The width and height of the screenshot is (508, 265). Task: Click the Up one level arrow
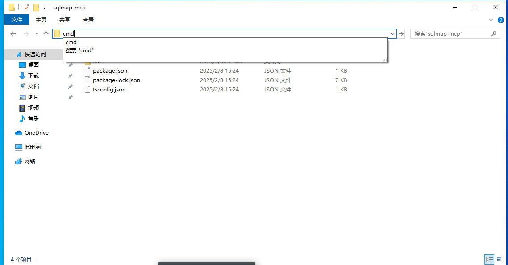coord(46,34)
